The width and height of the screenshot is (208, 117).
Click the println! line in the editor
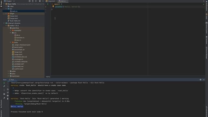click(x=68, y=6)
